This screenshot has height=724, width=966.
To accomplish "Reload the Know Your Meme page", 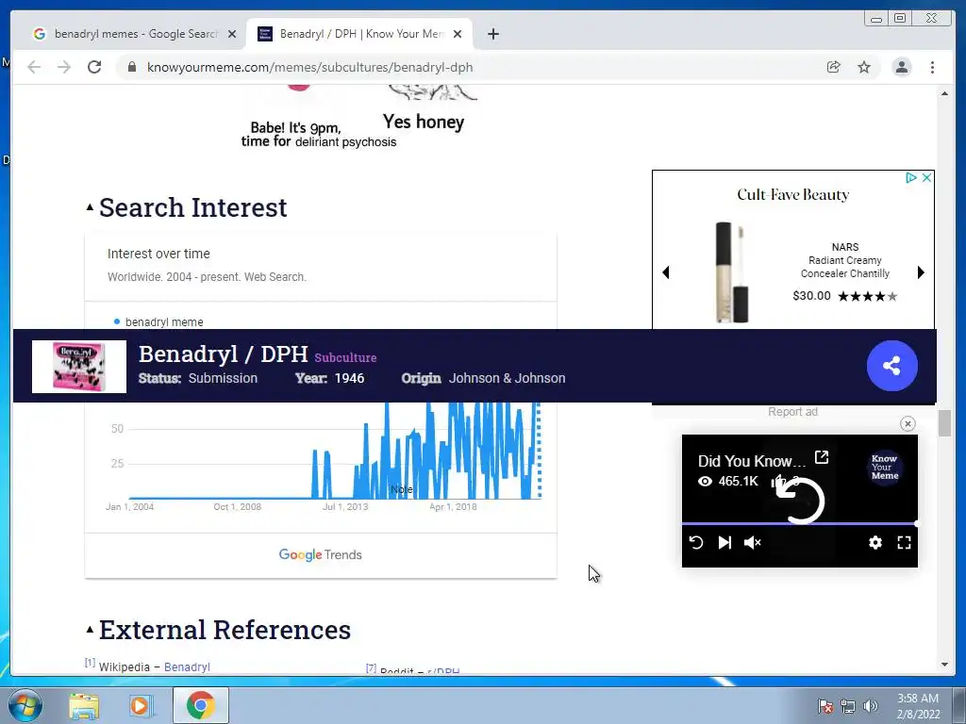I will pos(94,67).
